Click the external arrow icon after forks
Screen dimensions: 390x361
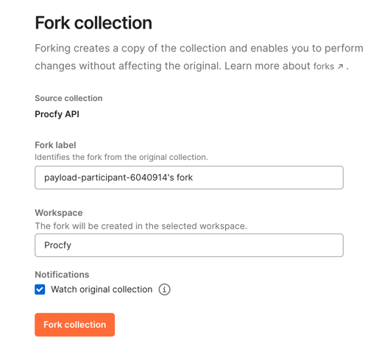coord(340,66)
